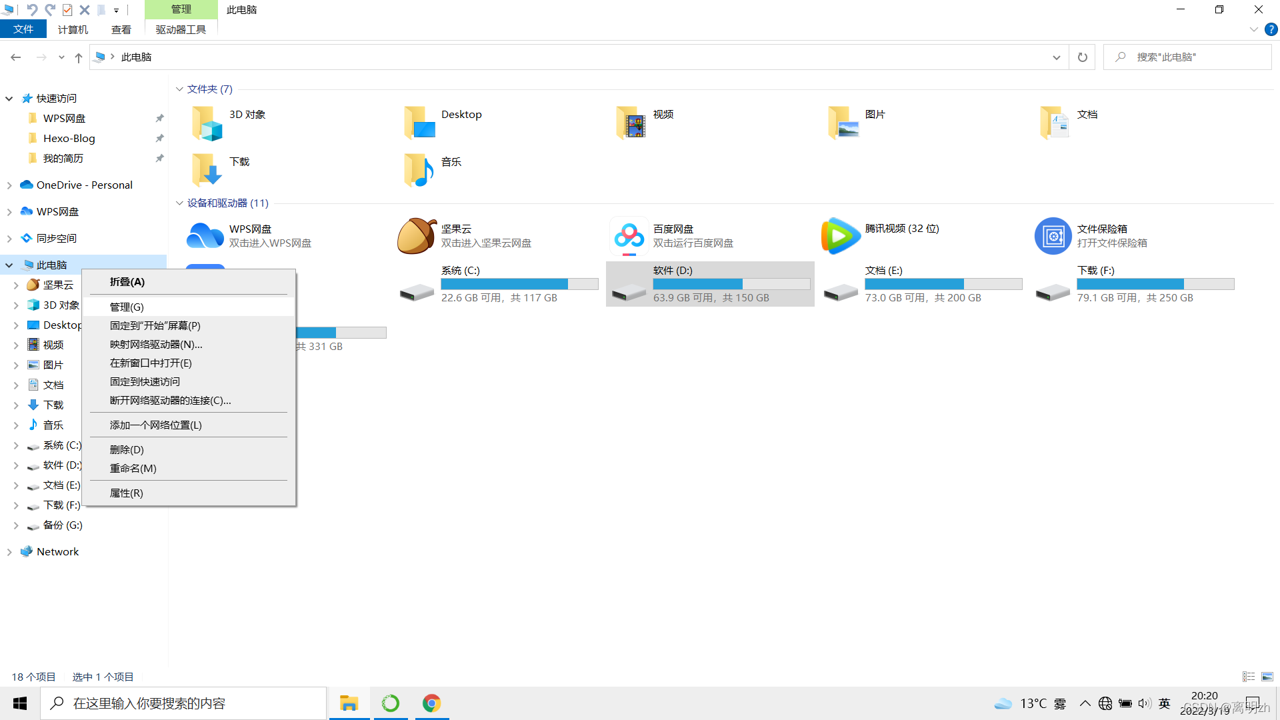The image size is (1280, 720).
Task: Expand the OneDrive - Personal tree node
Action: tap(9, 185)
